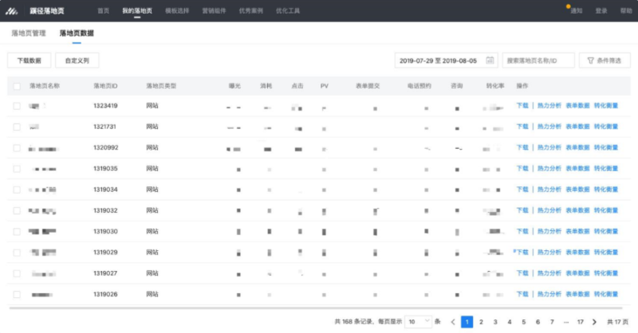
Task: Click the 自定义列 button
Action: (77, 61)
